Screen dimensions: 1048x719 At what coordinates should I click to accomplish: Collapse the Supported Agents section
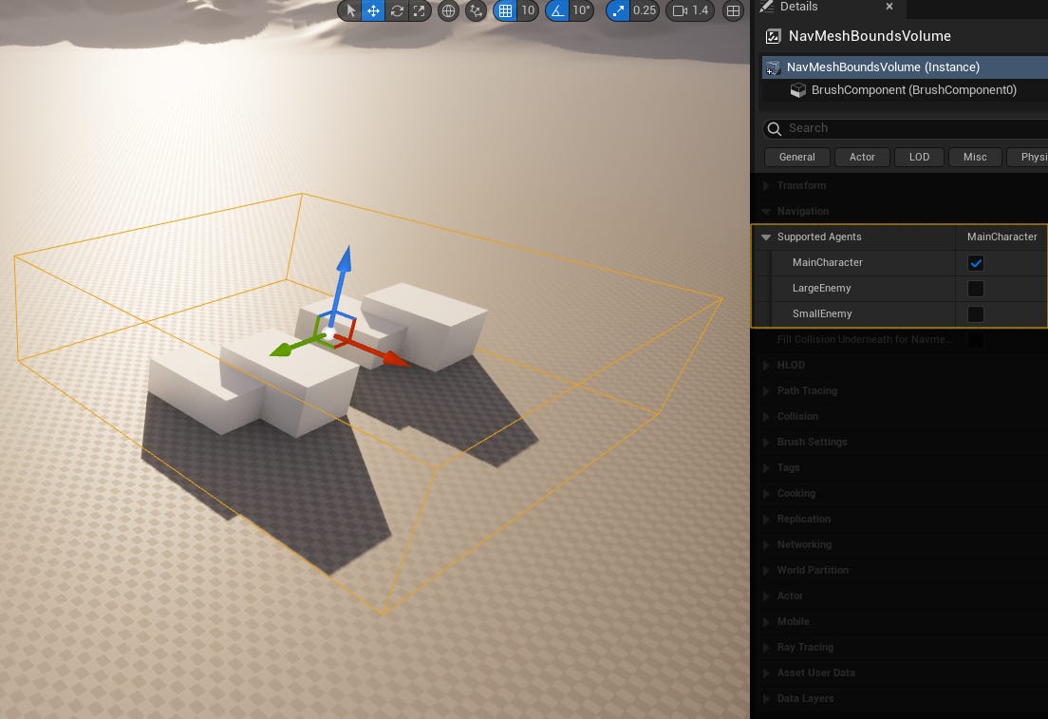tap(766, 237)
